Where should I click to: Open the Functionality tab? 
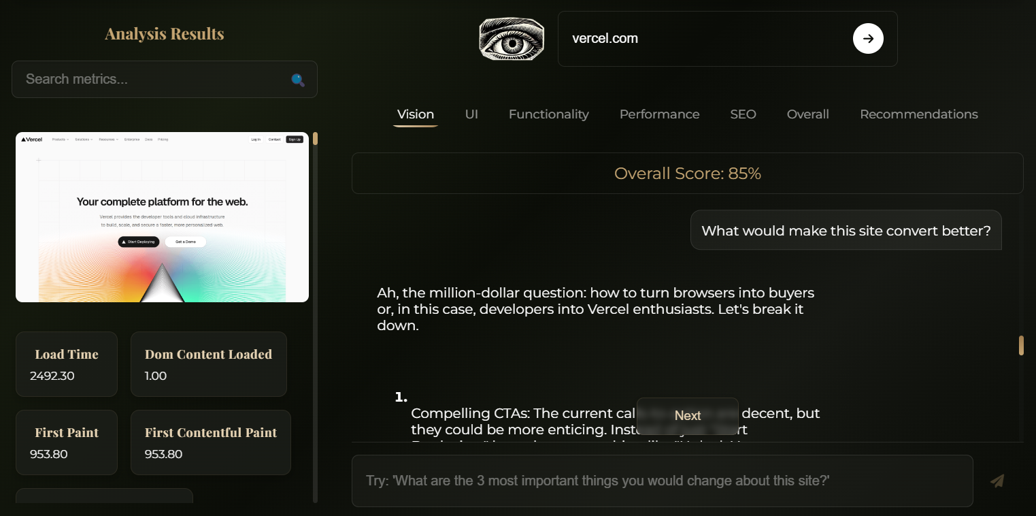tap(549, 114)
